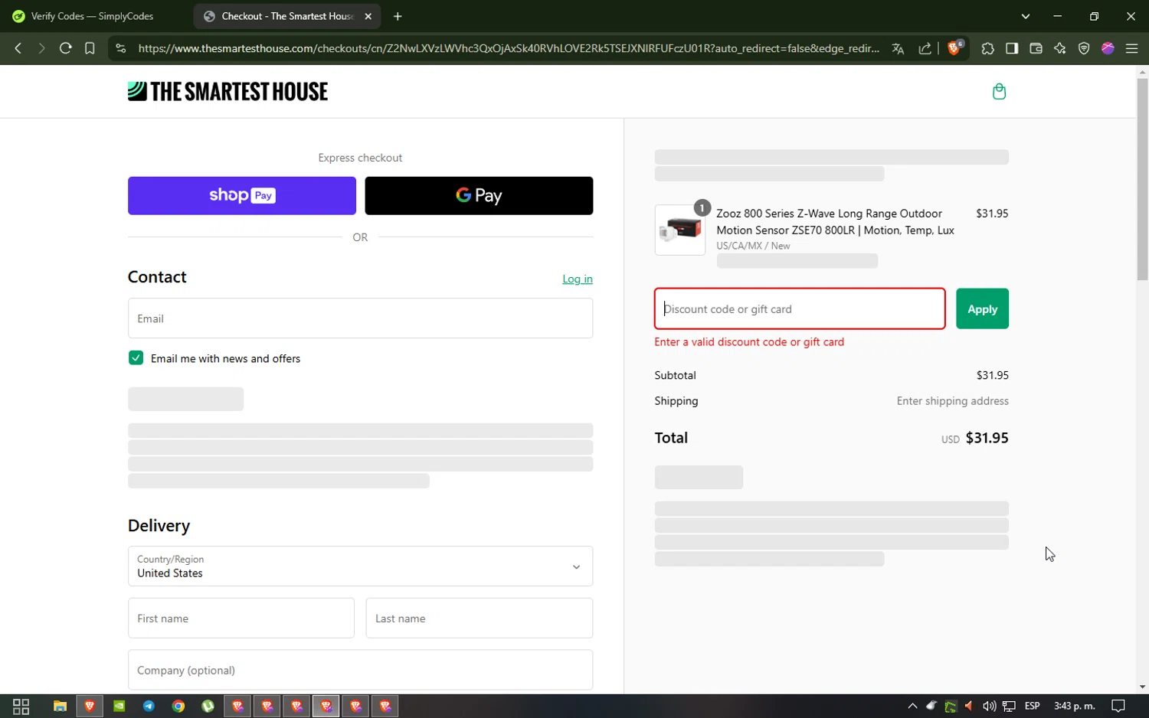Click the volume speaker tray icon
1149x718 pixels.
tap(990, 707)
